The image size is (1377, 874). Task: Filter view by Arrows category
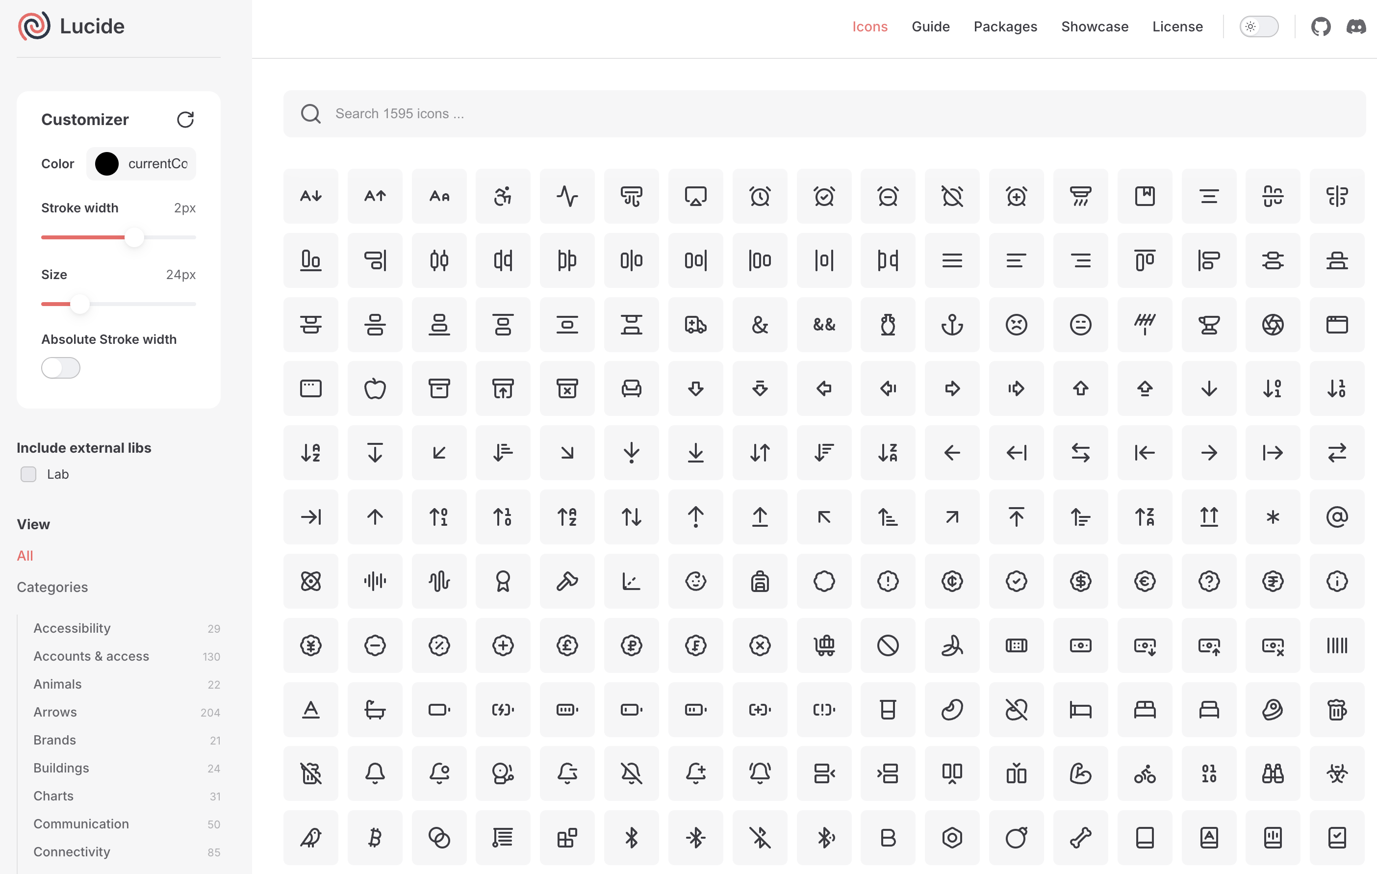[55, 712]
